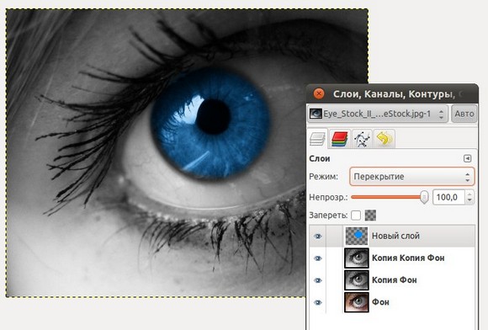Open the Eye_Stock image selector dropdown

(x=378, y=114)
